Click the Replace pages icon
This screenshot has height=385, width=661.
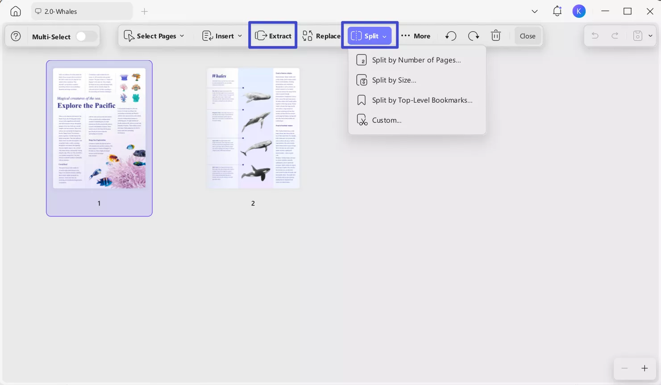click(x=308, y=36)
